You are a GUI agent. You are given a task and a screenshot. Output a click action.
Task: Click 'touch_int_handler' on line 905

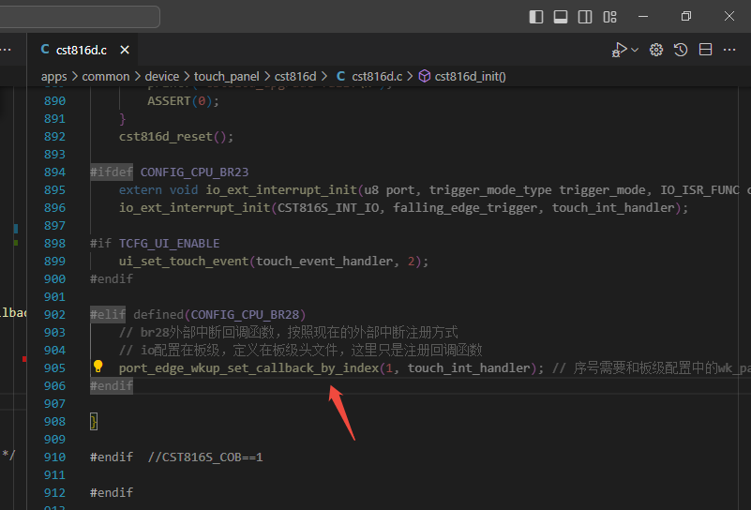469,368
